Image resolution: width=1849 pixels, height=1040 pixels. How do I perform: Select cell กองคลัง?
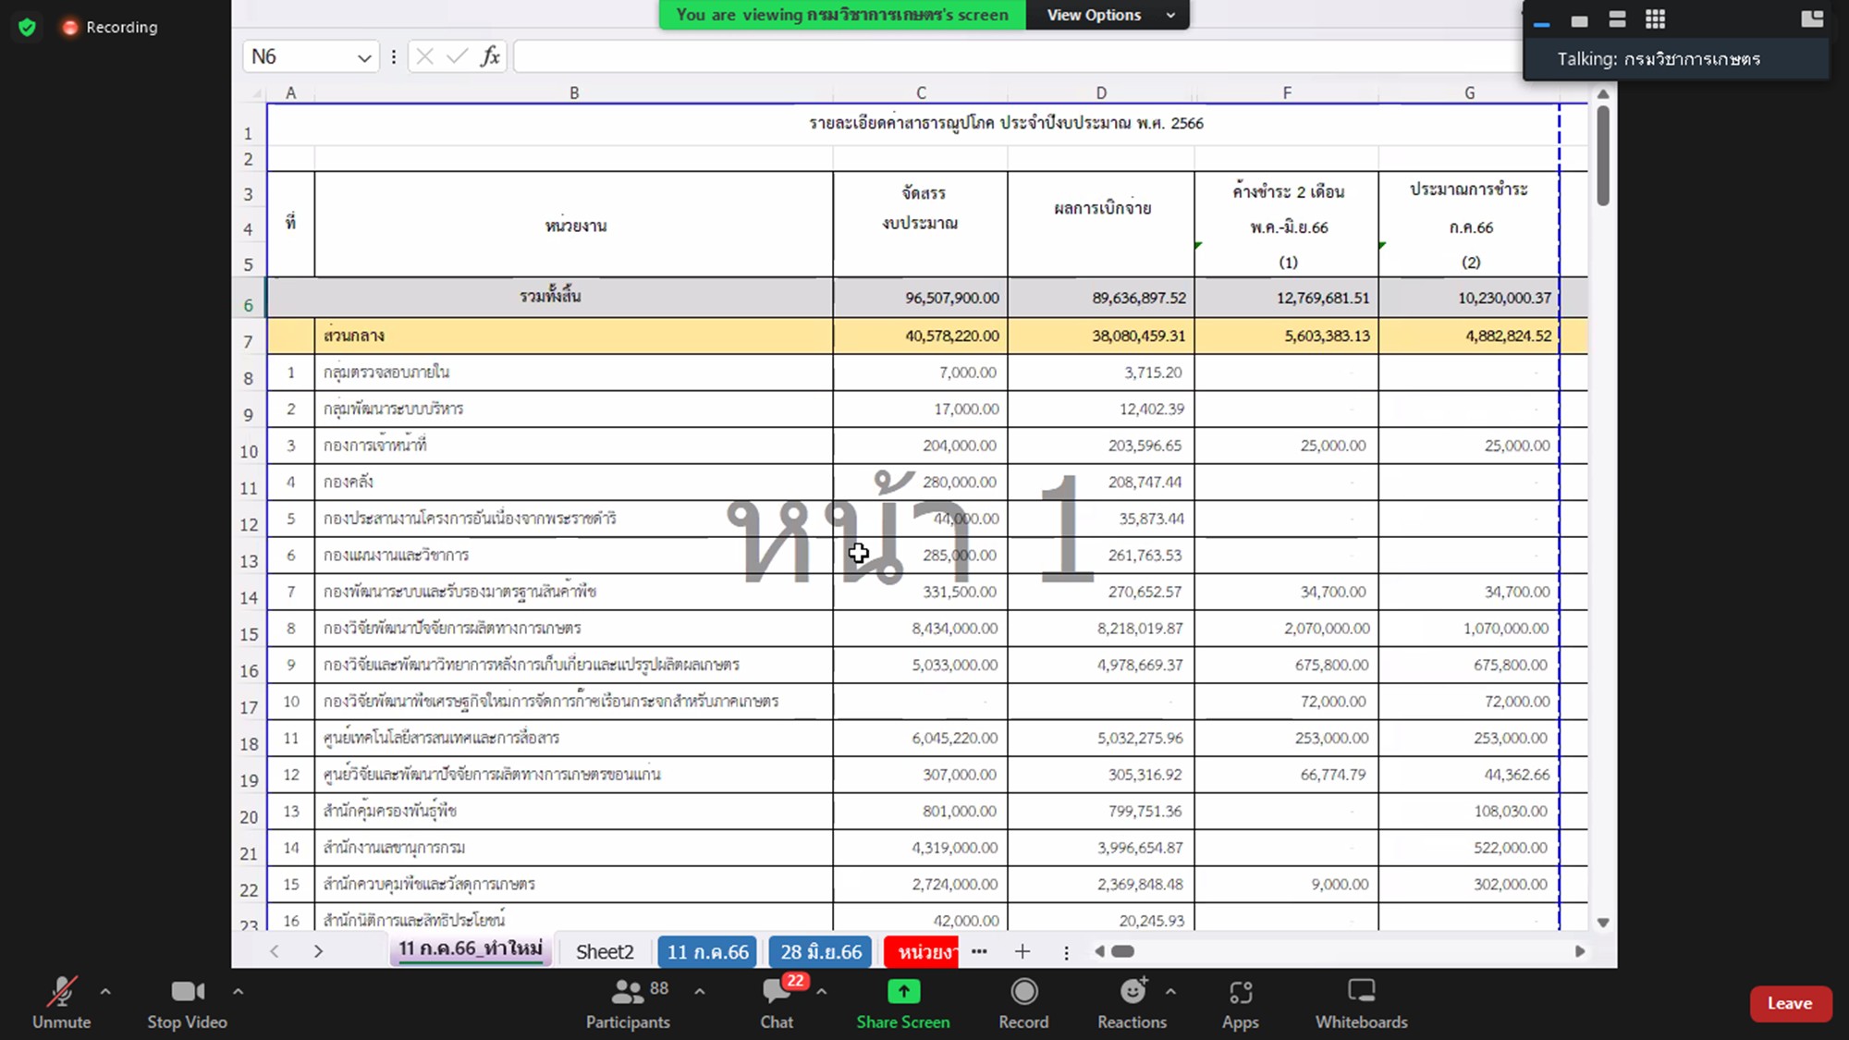point(574,482)
